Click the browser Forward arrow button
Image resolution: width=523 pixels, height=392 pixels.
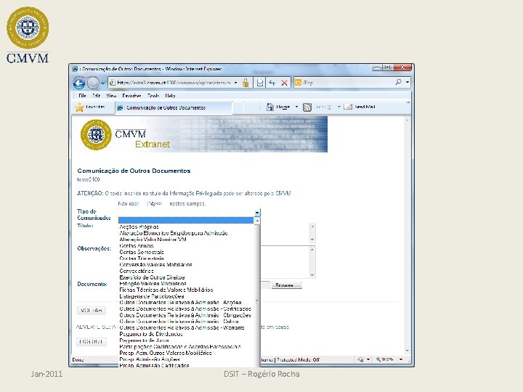pyautogui.click(x=93, y=83)
